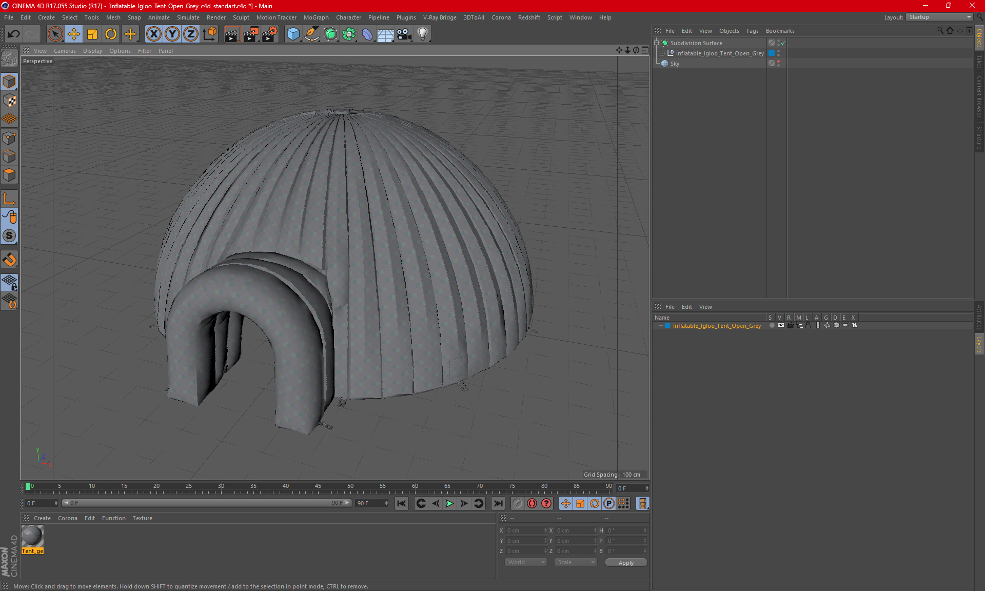The height and width of the screenshot is (591, 985).
Task: Toggle Z-axis lock
Action: 191,34
